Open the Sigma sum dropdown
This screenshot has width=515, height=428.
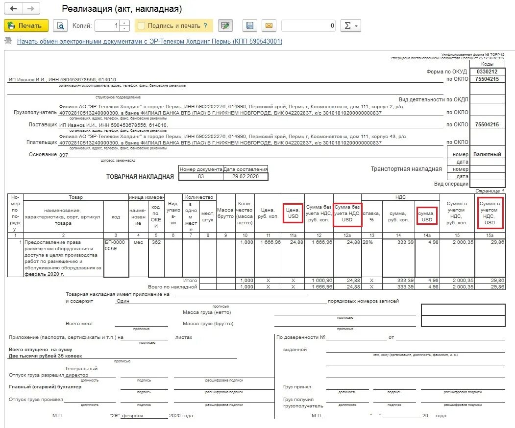pos(351,25)
